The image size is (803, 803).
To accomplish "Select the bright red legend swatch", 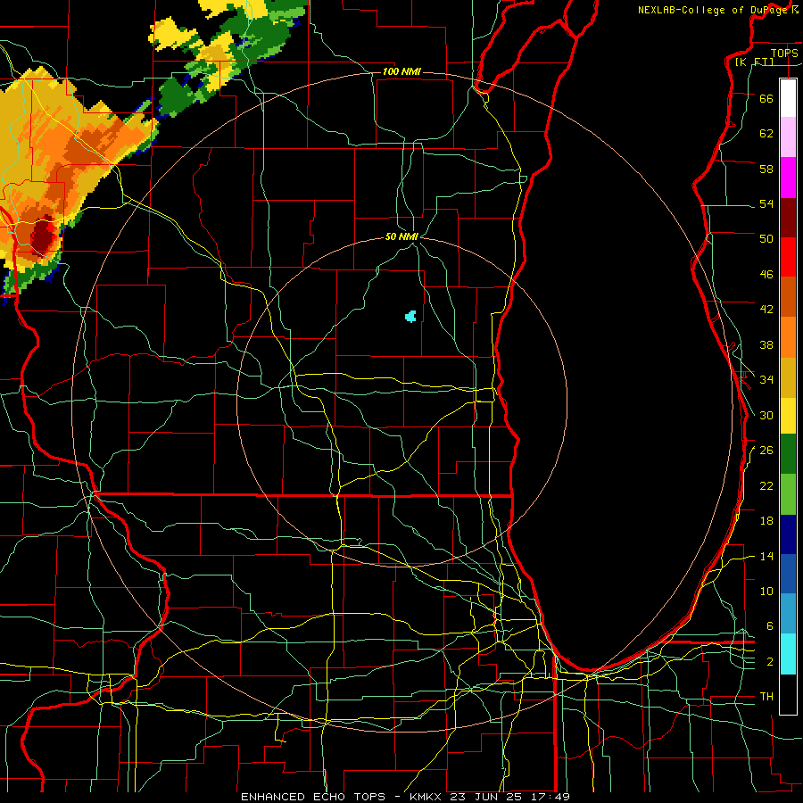I will [x=788, y=257].
